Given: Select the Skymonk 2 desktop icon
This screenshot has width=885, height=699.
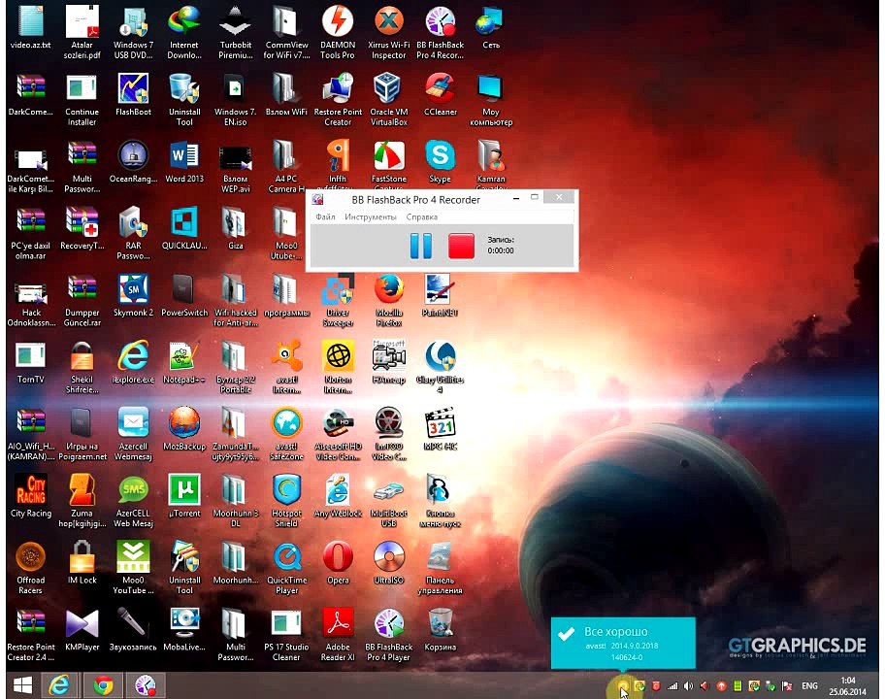Looking at the screenshot, I should (x=133, y=295).
